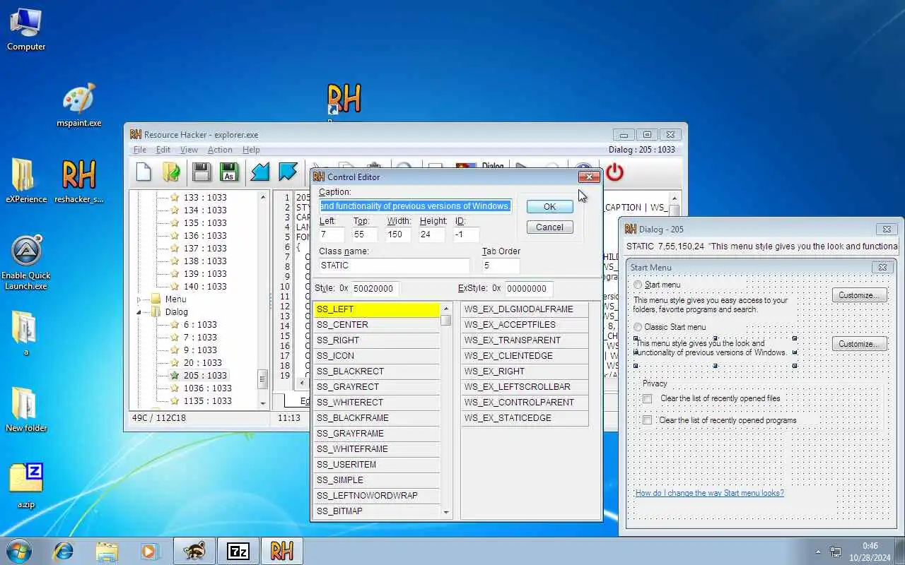Select the New folder desktop icon
Viewport: 905px width, 565px height.
[26, 410]
